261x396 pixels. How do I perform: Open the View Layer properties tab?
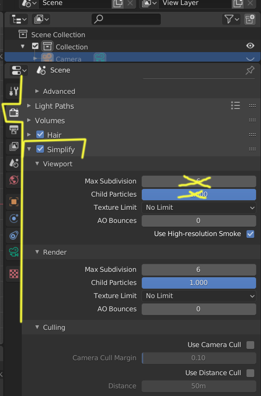click(14, 146)
